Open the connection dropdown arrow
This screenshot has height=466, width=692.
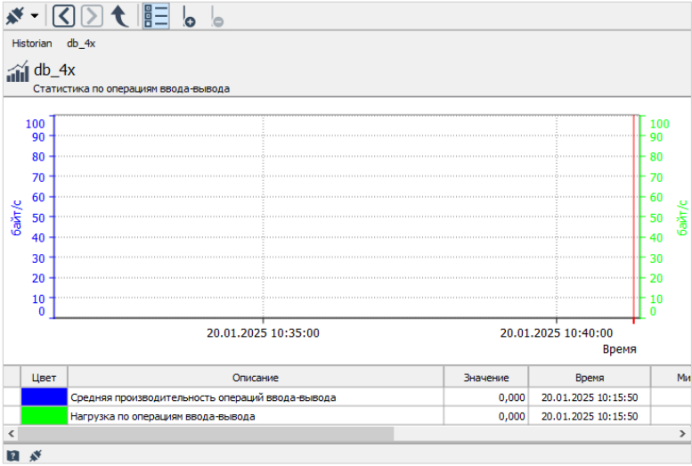pos(34,16)
